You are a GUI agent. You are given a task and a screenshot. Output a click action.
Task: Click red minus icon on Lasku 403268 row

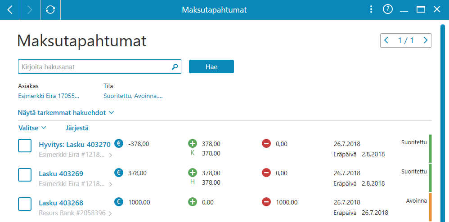(266, 202)
